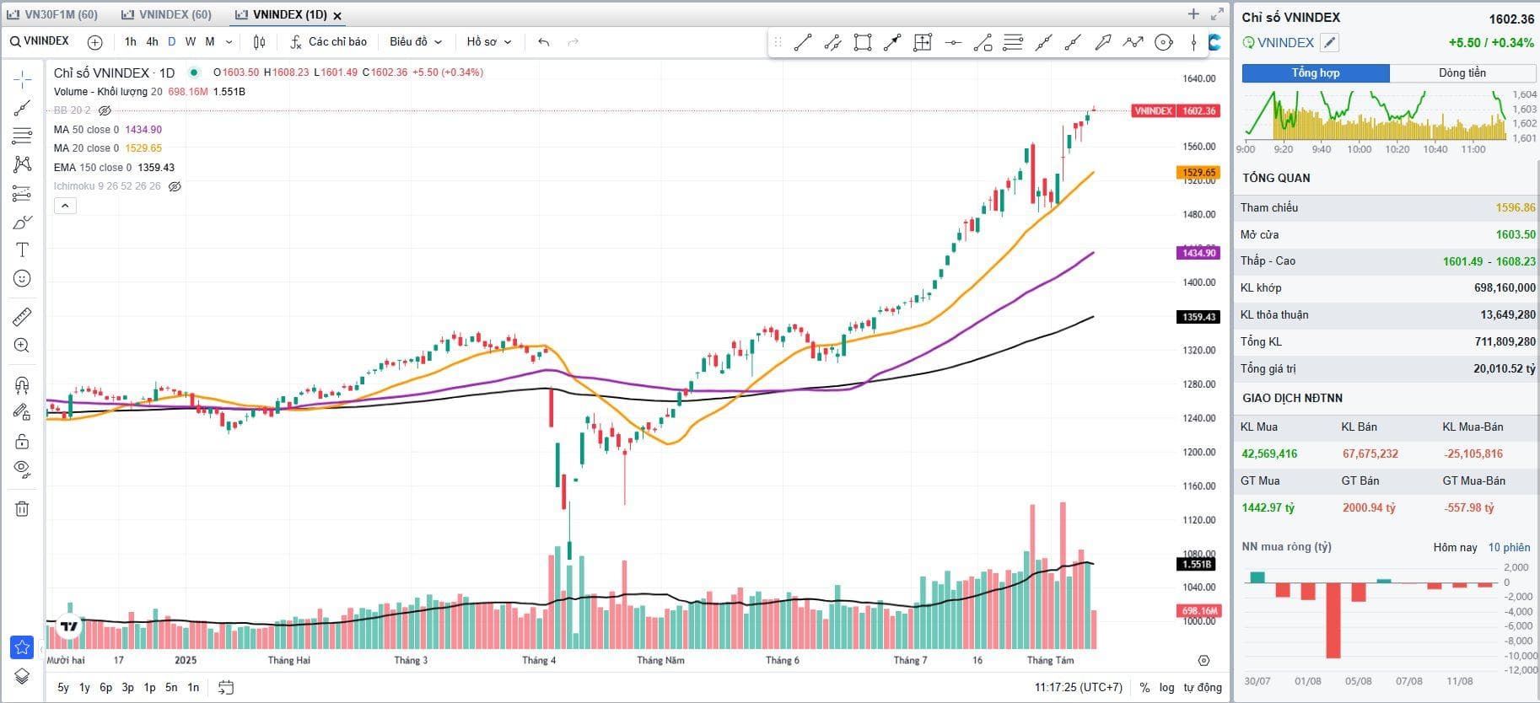Viewport: 1540px width, 703px height.
Task: Select the measure ruler tool
Action: coord(22,317)
